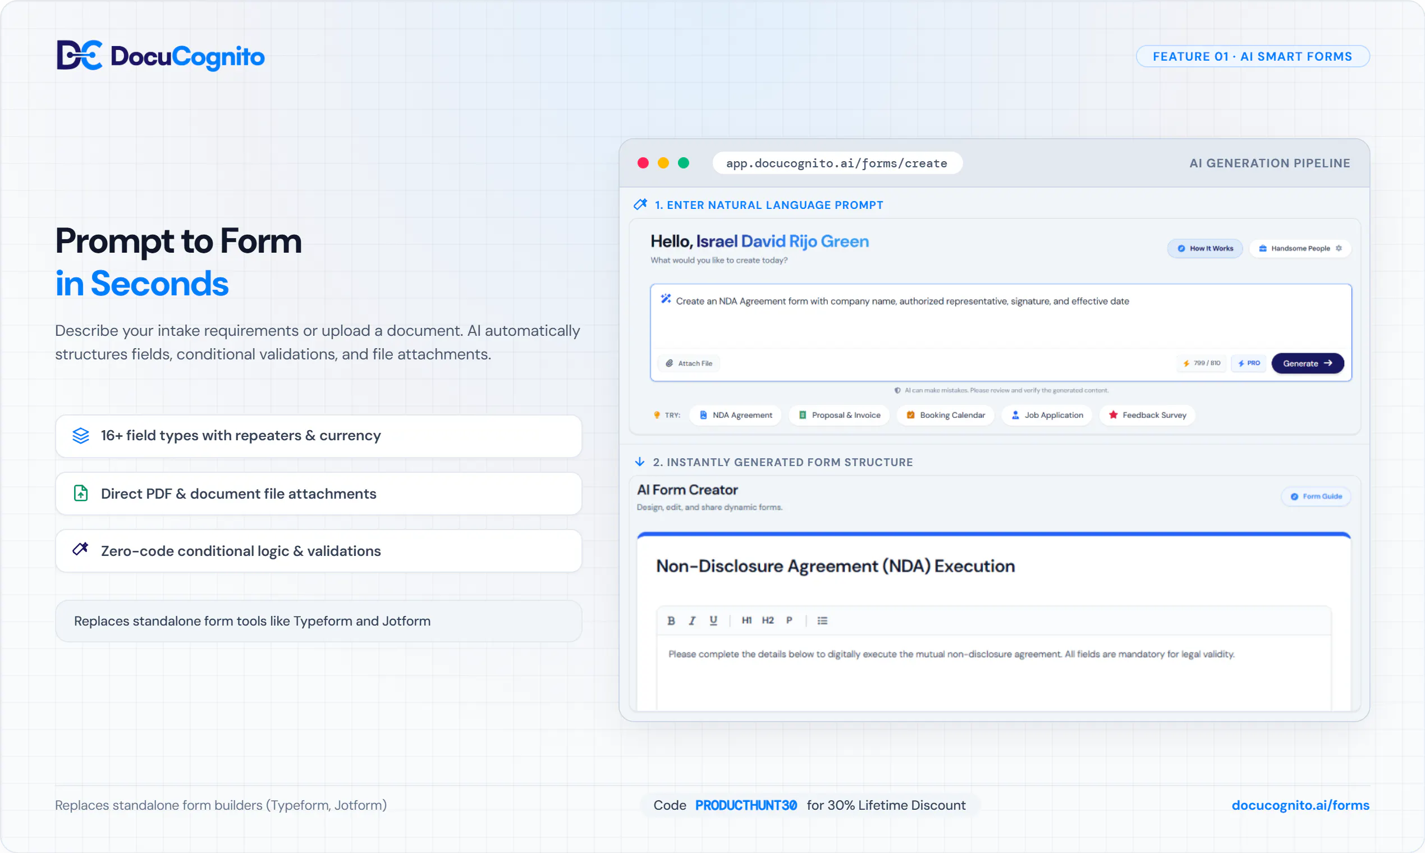Select the Job Application suggestion chip

point(1047,415)
